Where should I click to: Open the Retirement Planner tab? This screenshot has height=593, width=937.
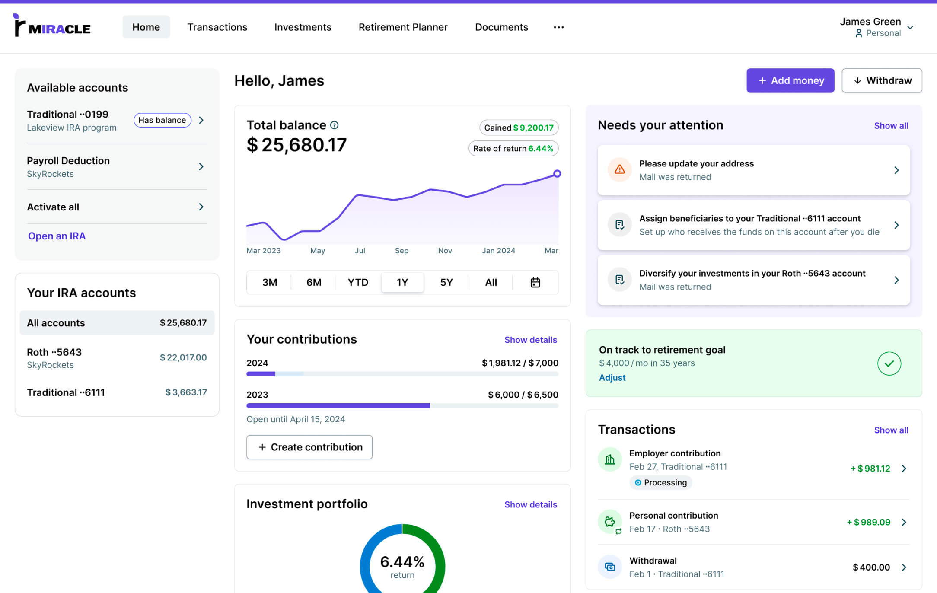point(403,27)
